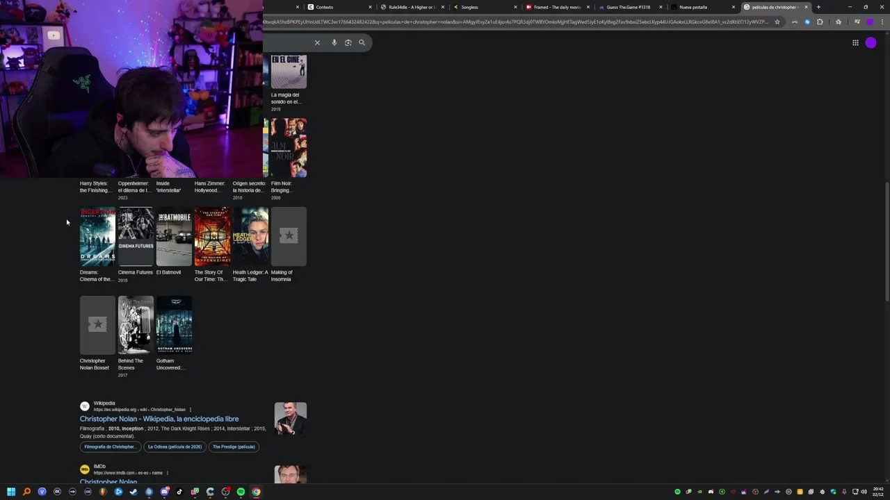Image resolution: width=890 pixels, height=500 pixels.
Task: Clear the Google search box text
Action: (317, 42)
